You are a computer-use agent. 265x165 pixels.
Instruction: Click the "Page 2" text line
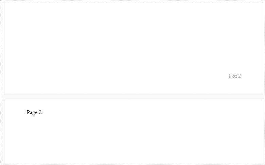[x=34, y=112]
